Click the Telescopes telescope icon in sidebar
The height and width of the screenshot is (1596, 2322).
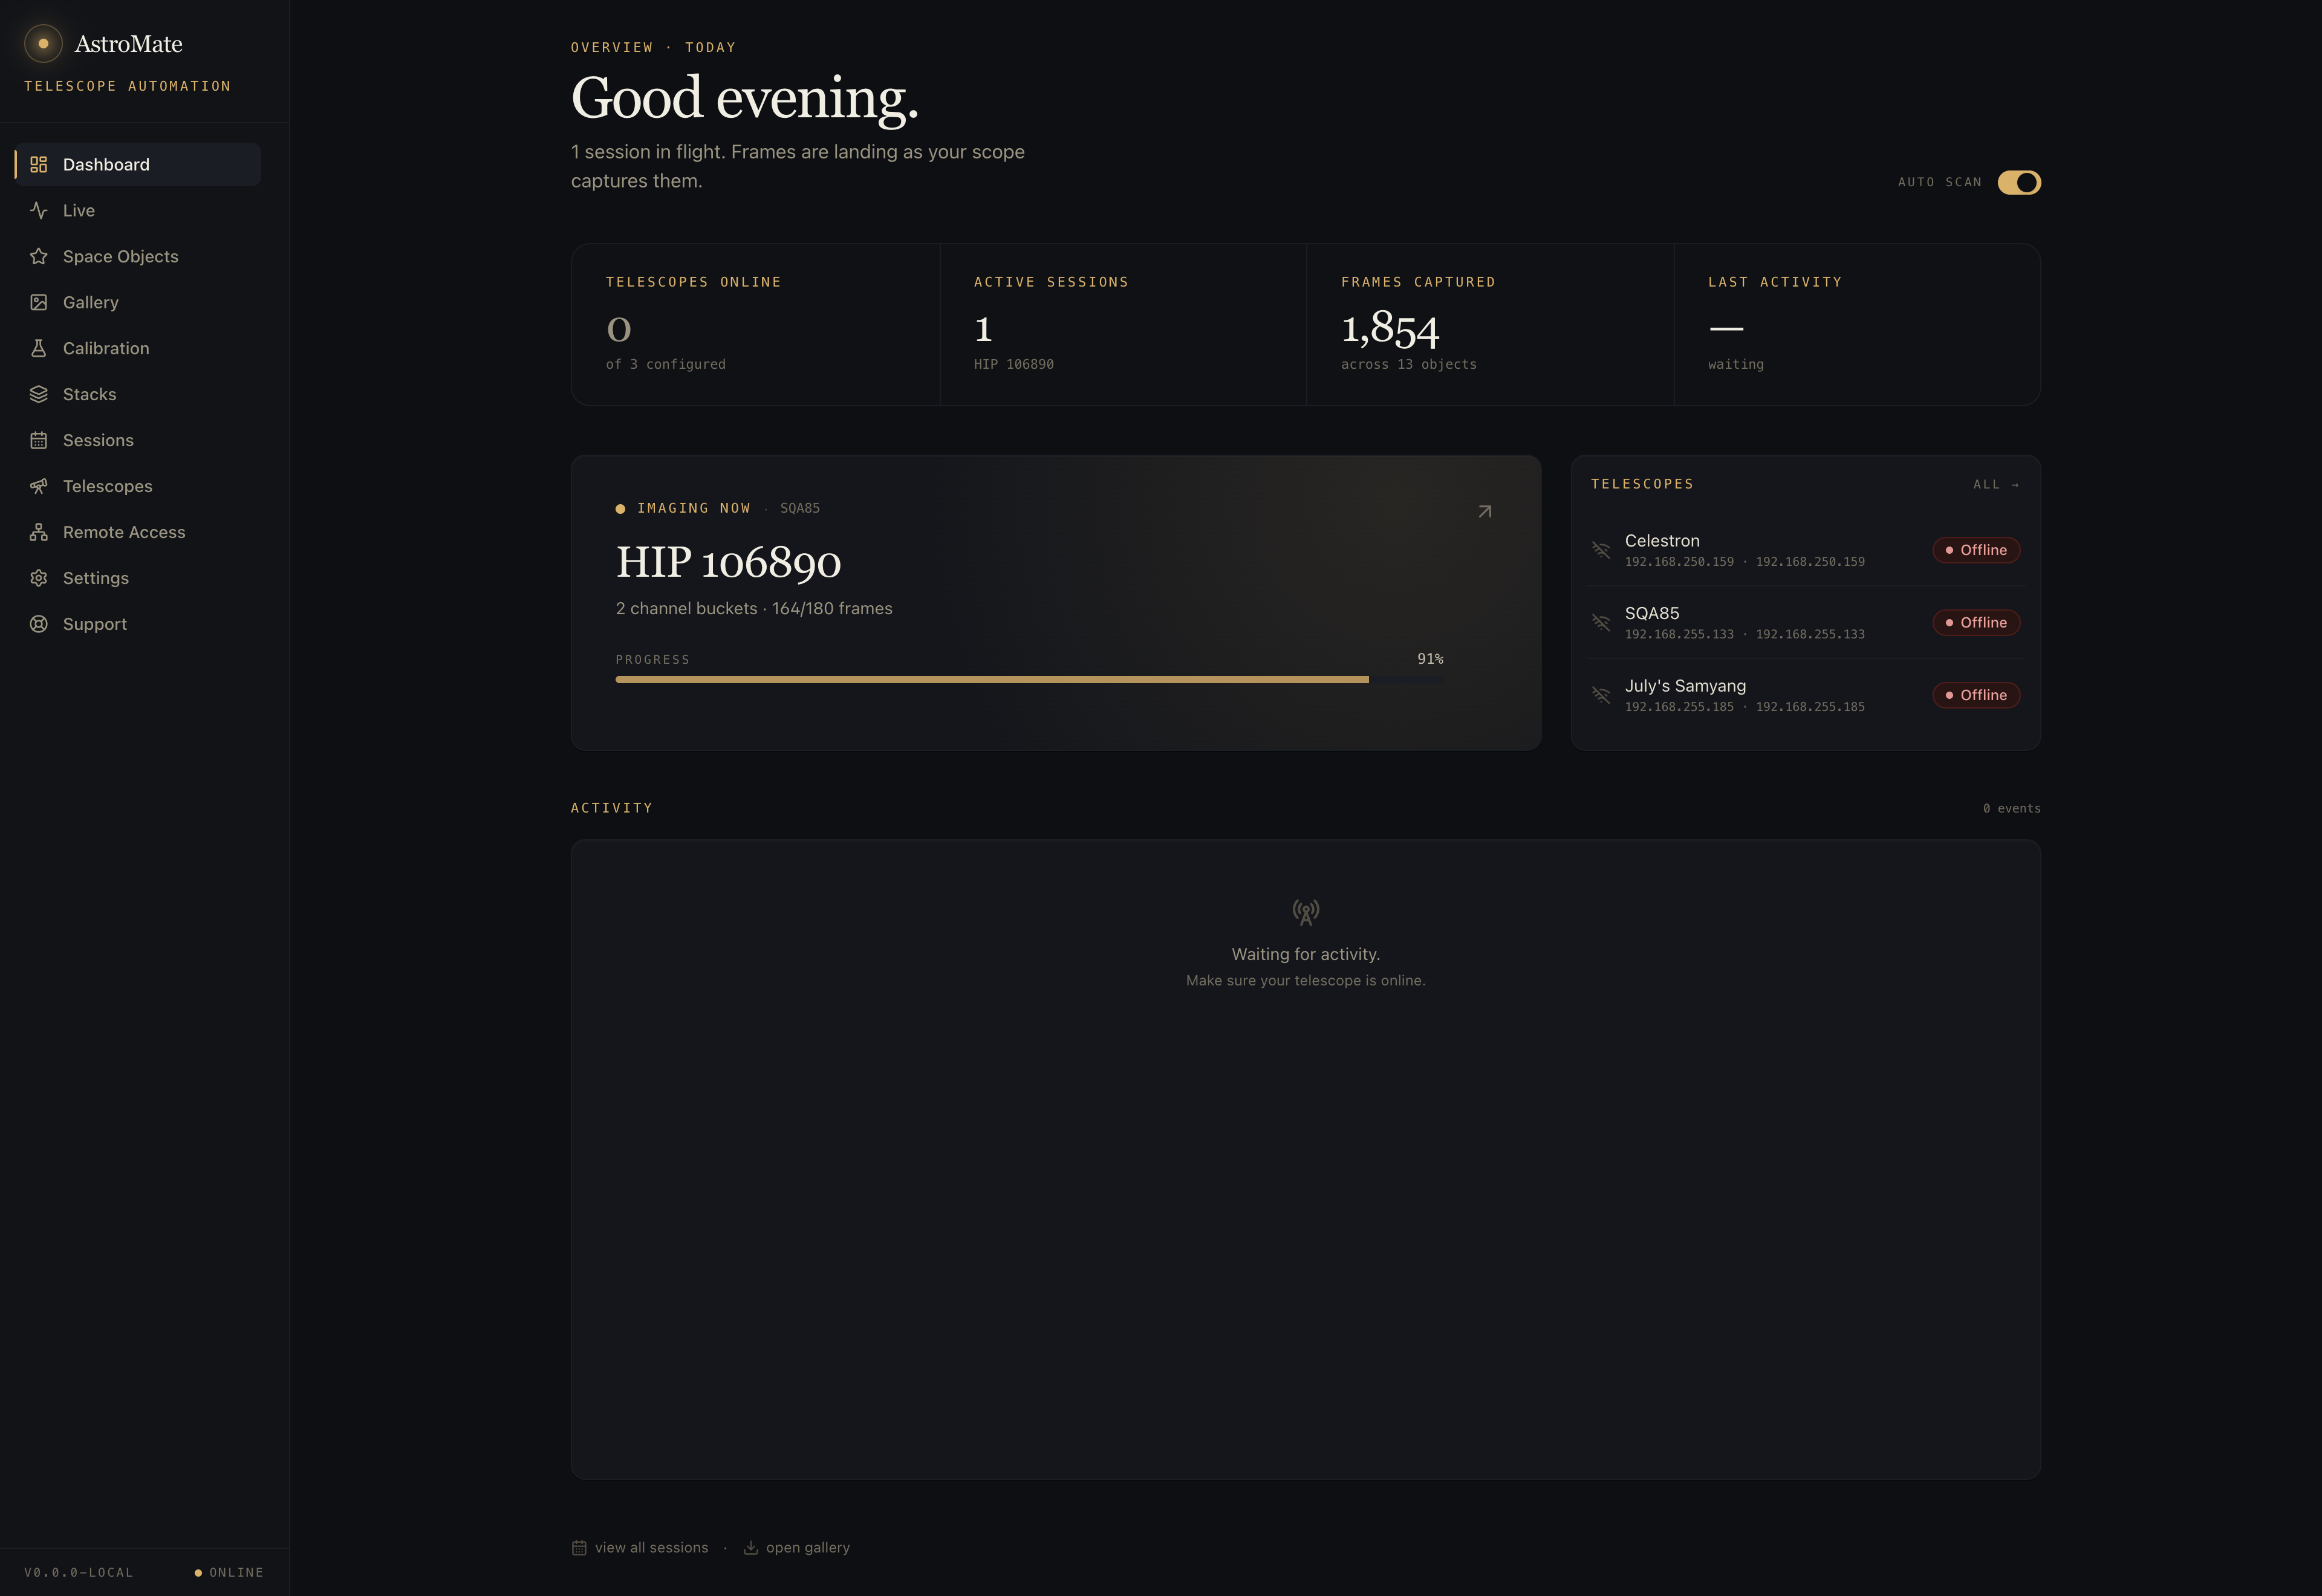(x=39, y=486)
